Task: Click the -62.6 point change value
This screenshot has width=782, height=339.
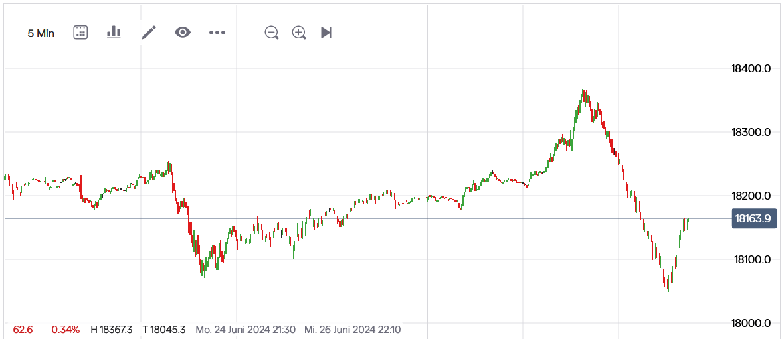Action: coord(21,329)
